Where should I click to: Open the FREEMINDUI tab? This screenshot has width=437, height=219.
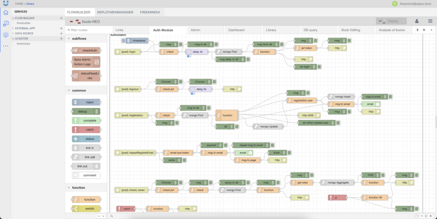150,12
